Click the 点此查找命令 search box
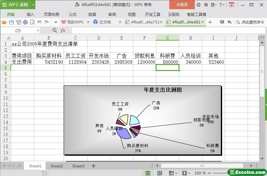This screenshot has width=267, height=176. click(x=250, y=22)
